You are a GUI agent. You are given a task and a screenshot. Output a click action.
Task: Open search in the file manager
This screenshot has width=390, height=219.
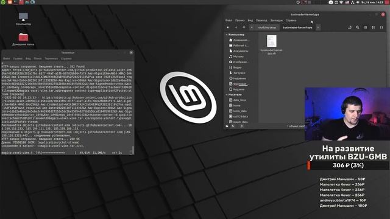[x=358, y=27]
